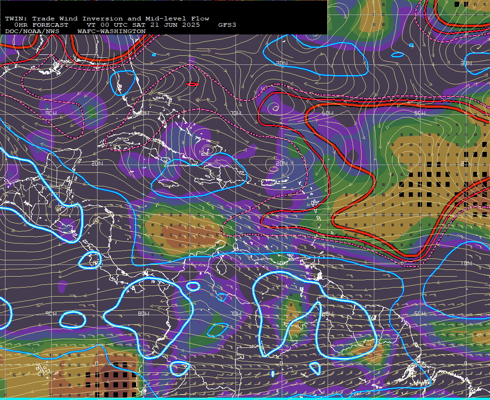The height and width of the screenshot is (400, 490).
Task: Click the 20N latitude label over the Yucatan
Action: pos(97,163)
